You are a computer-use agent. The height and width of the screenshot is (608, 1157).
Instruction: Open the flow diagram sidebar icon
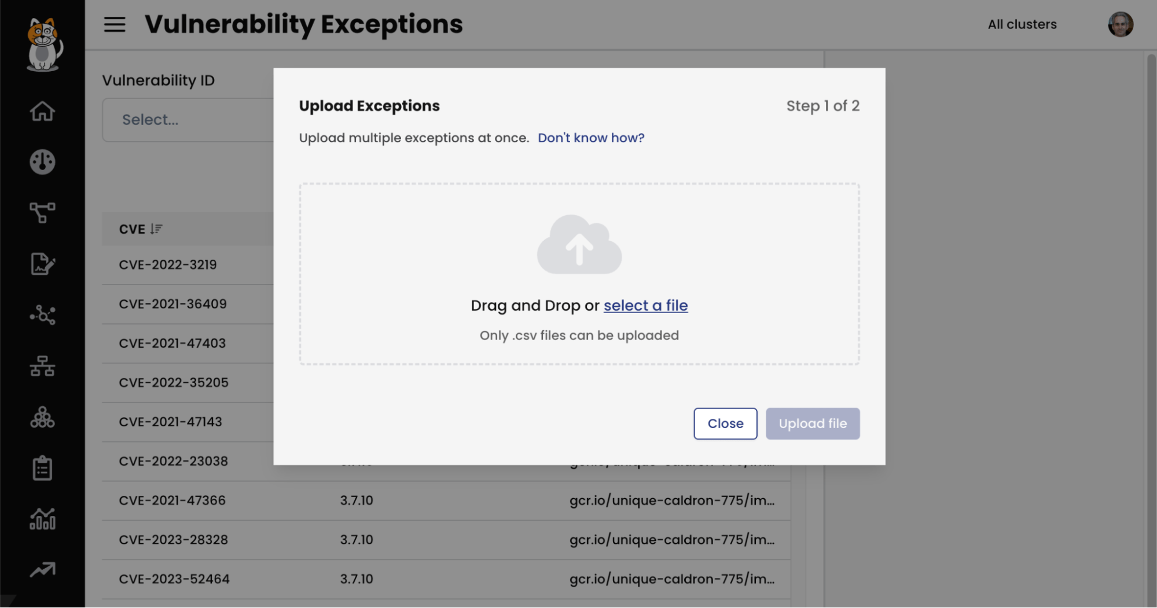pos(42,213)
